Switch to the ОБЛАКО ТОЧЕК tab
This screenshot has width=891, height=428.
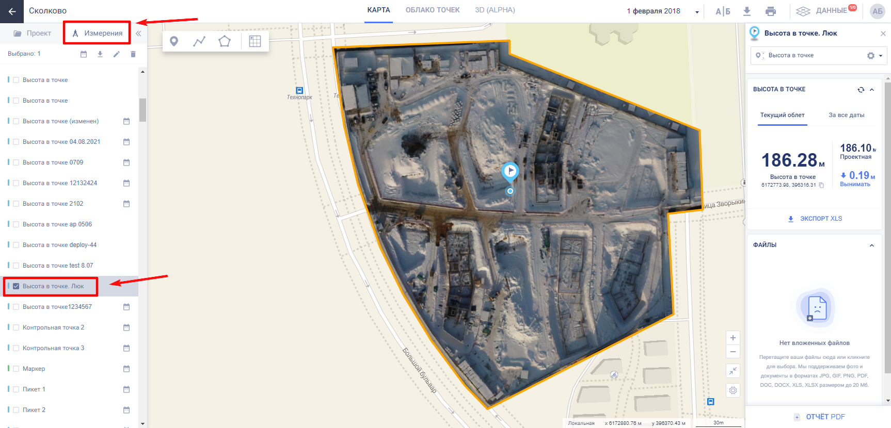pos(433,10)
